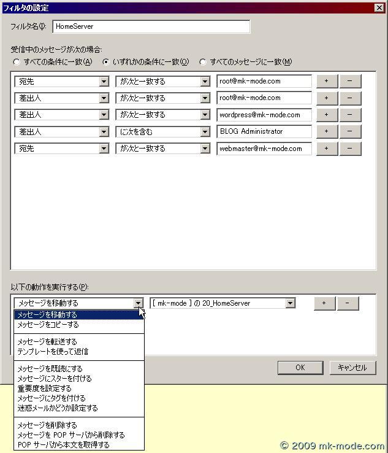Choose メッセージにスターを付ける in the list
Viewport: 388px width, 453px height.
click(x=51, y=379)
